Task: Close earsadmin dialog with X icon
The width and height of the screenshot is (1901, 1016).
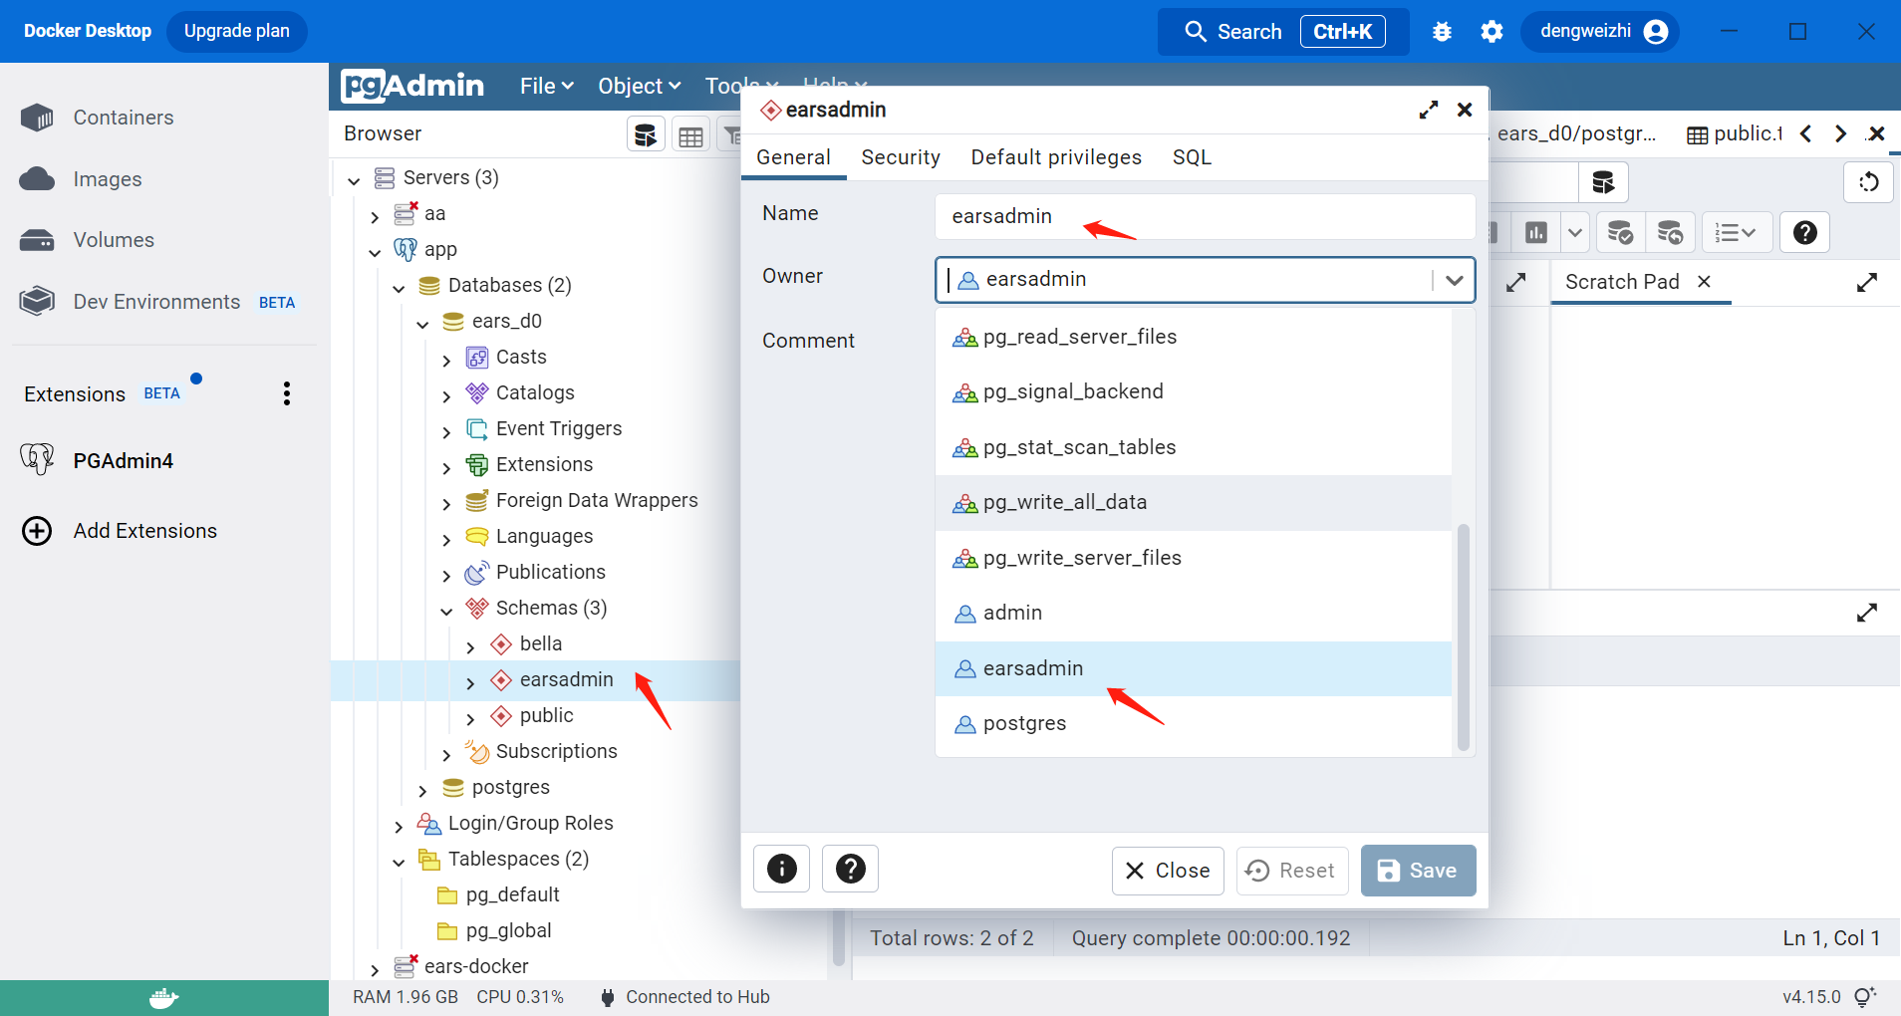Action: [1465, 110]
